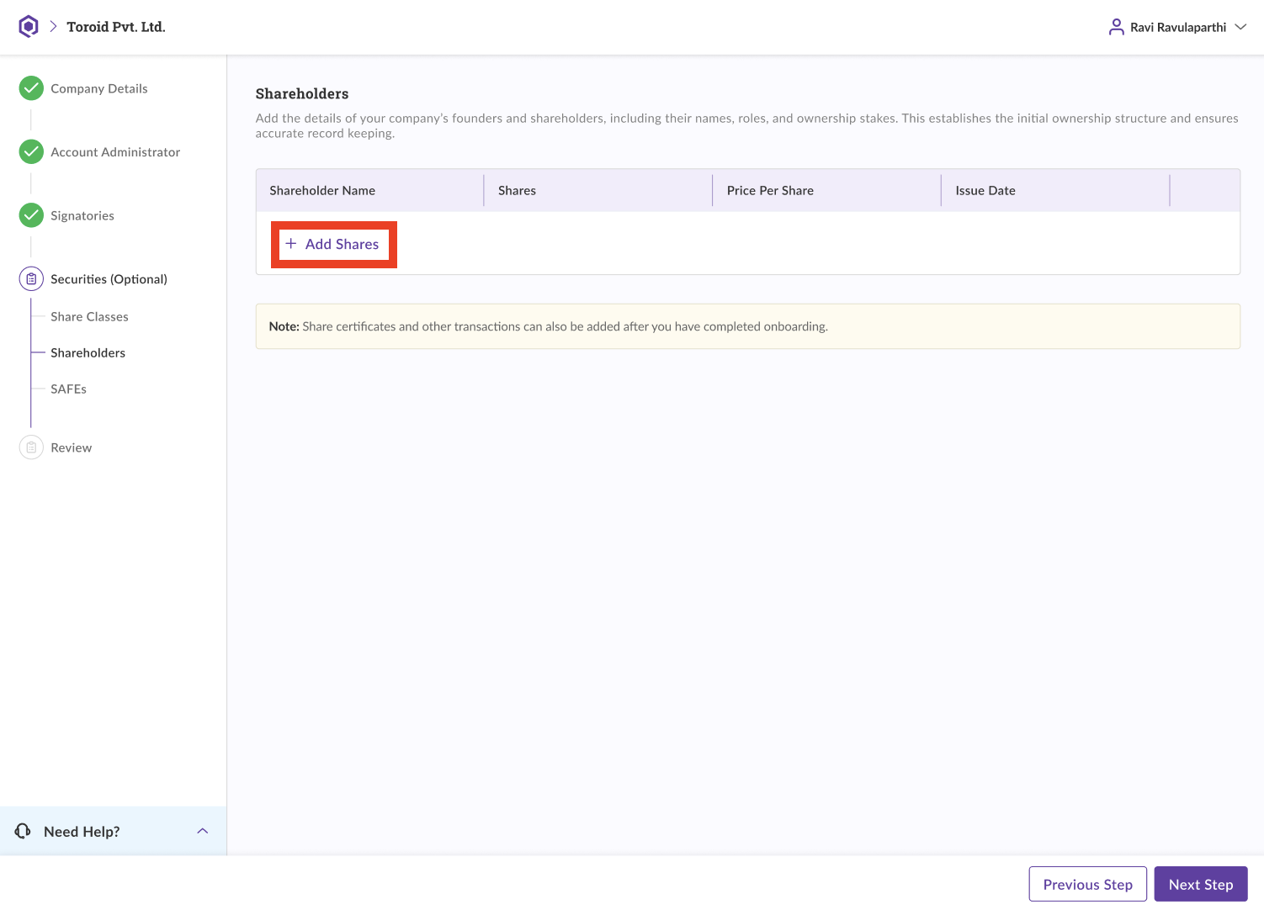Screen dimensions: 1264x910
Task: Click the Shareholder Name column header
Action: coord(322,191)
